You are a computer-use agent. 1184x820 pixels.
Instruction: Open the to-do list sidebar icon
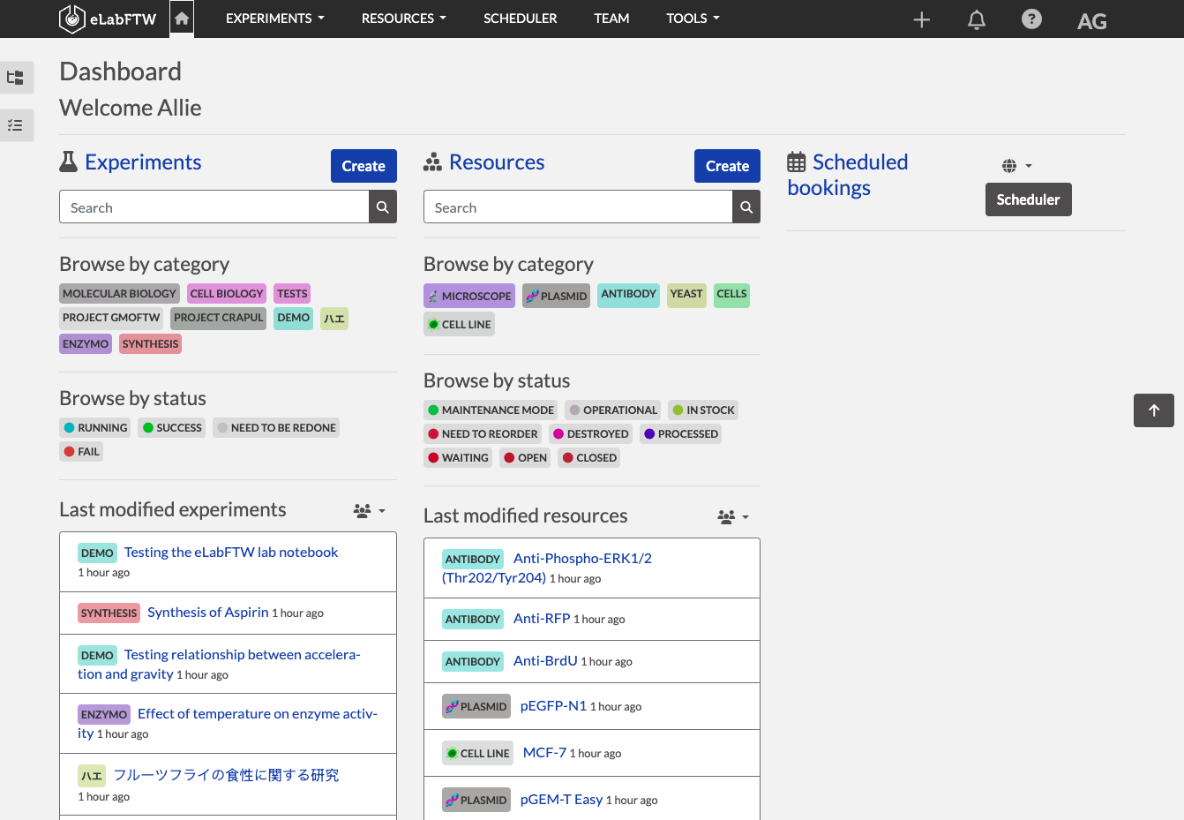click(16, 125)
